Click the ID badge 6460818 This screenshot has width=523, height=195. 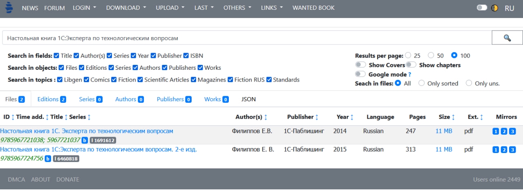click(66, 159)
